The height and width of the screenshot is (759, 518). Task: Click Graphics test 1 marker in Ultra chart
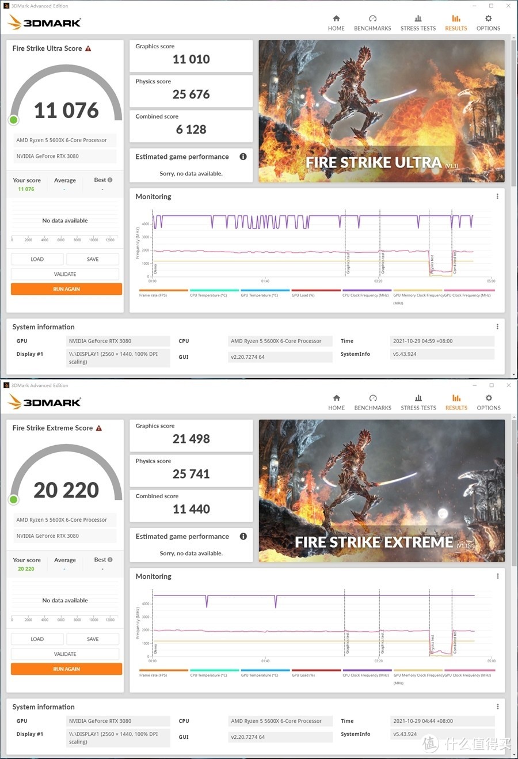point(348,261)
